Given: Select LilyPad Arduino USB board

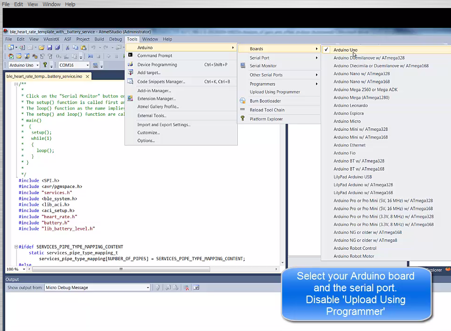Looking at the screenshot, I should [352, 177].
